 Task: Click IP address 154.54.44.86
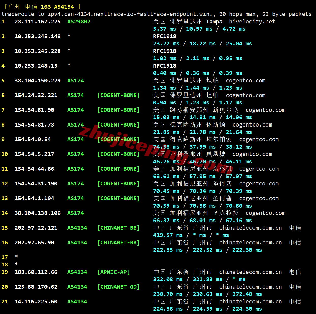(34, 169)
